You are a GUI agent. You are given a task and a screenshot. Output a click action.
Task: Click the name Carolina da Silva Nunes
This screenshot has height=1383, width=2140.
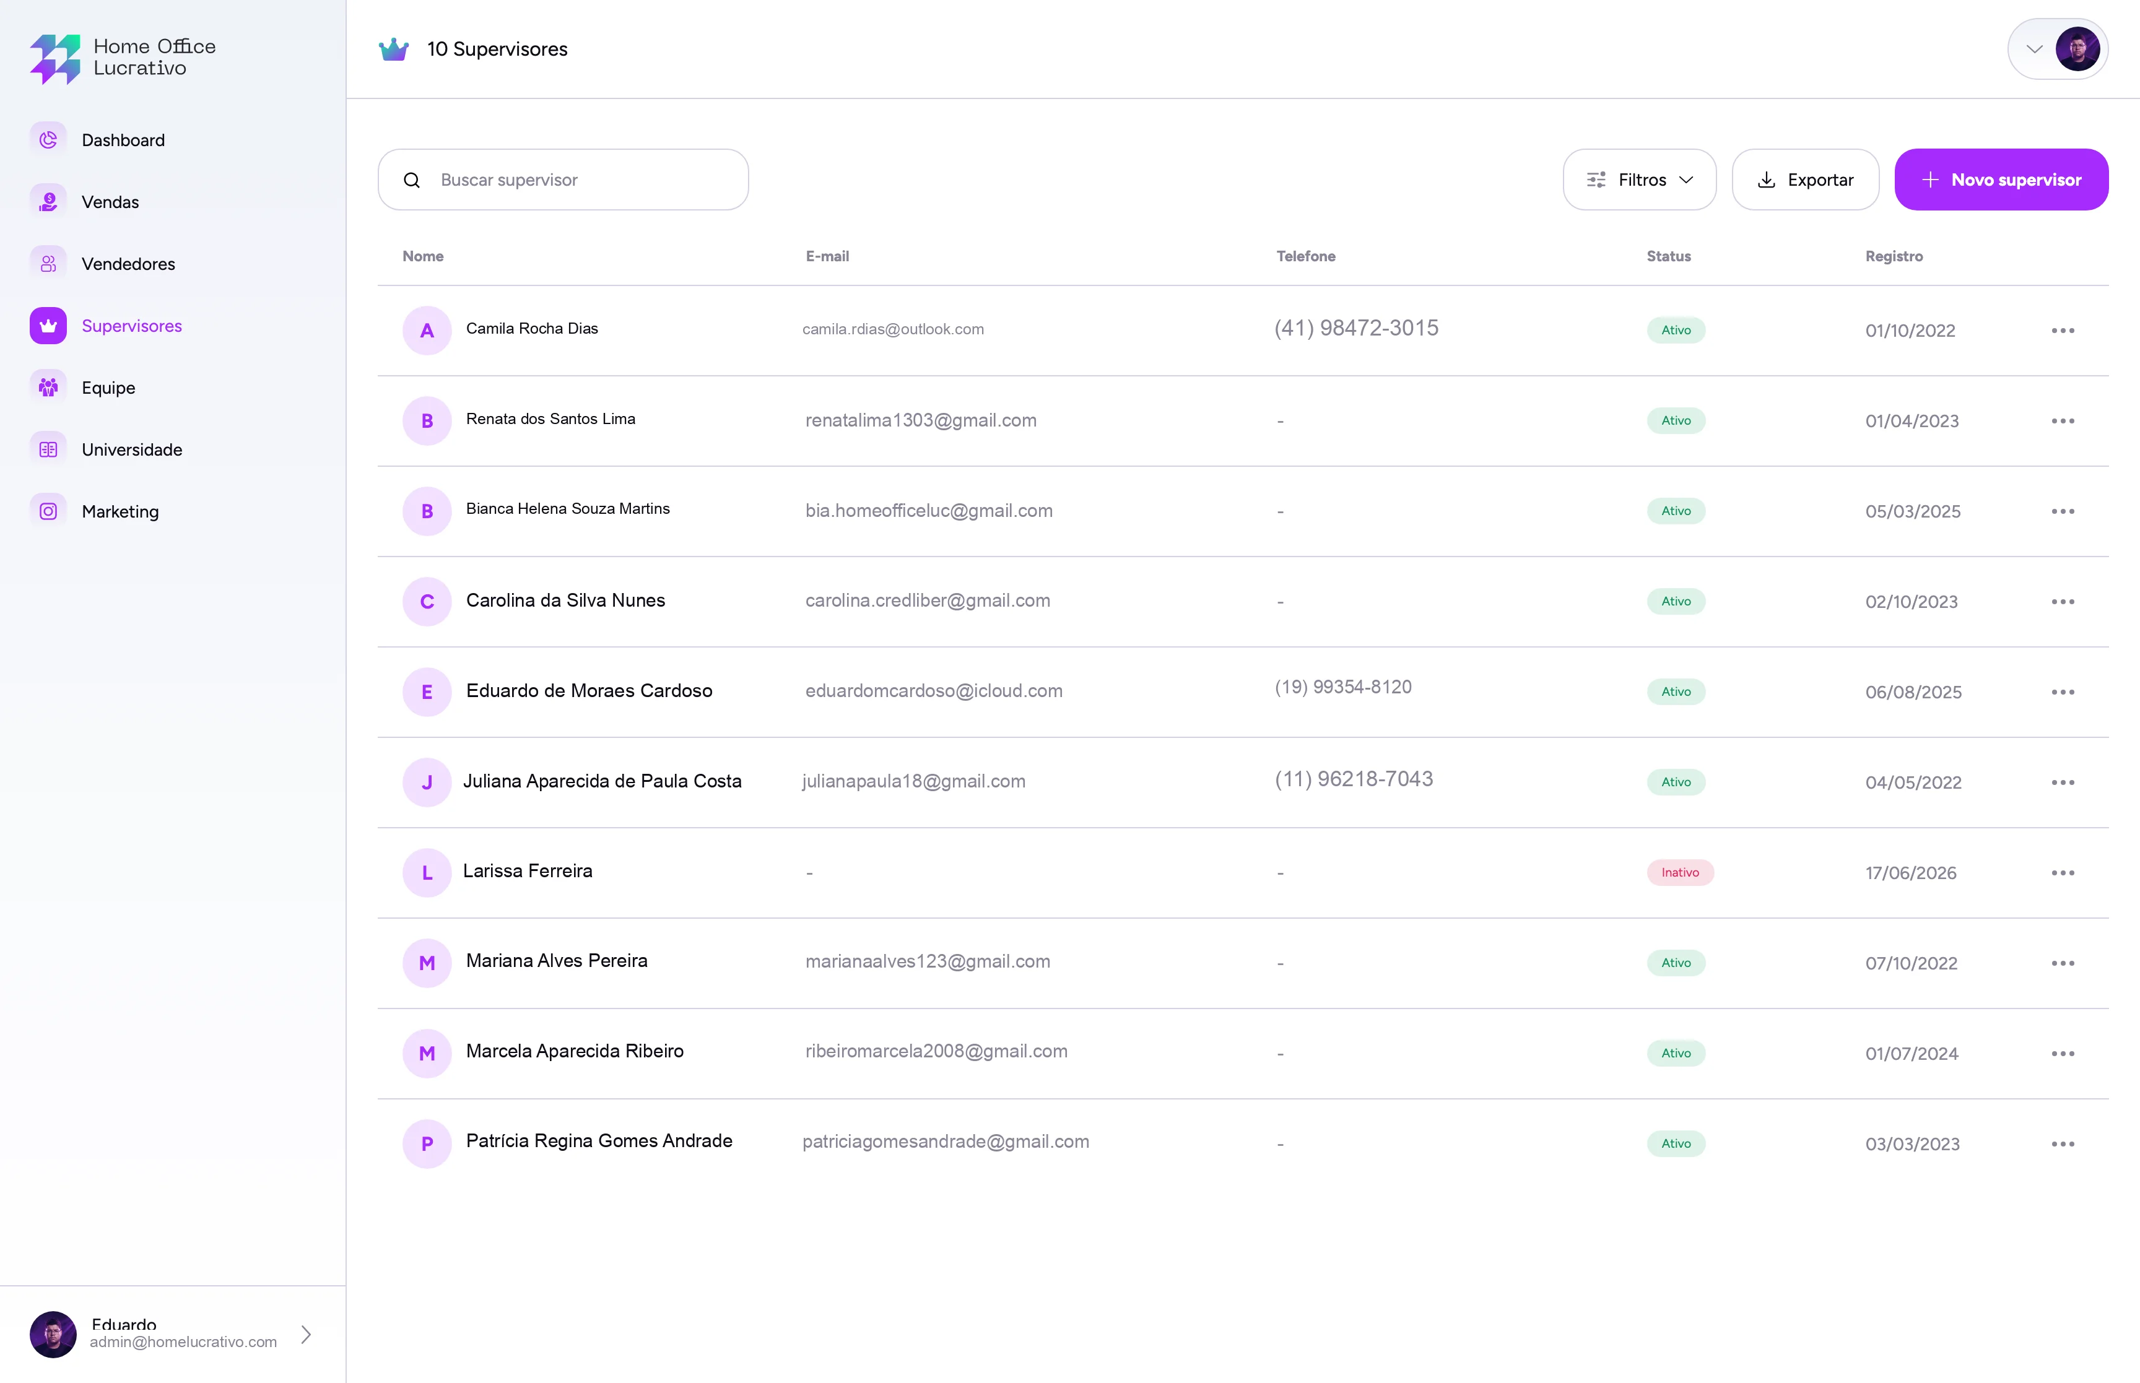tap(566, 600)
